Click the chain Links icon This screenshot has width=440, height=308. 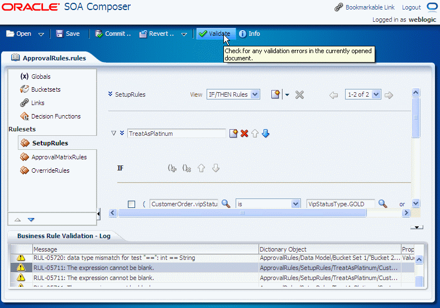click(25, 102)
